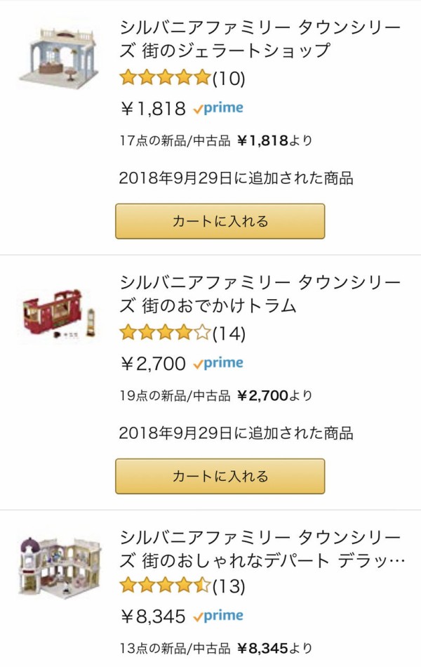Add the gelato shop to cart

pos(220,221)
